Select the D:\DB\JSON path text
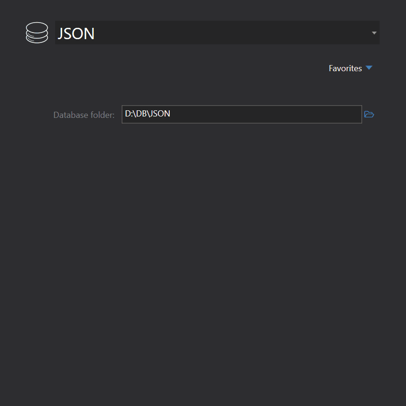This screenshot has height=406, width=406. click(x=148, y=114)
